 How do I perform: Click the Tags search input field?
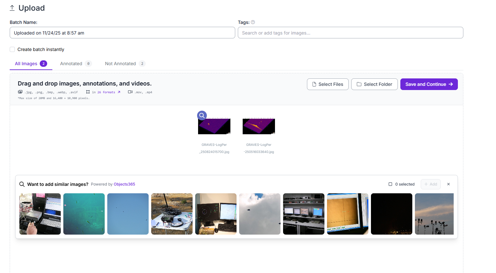click(x=351, y=33)
